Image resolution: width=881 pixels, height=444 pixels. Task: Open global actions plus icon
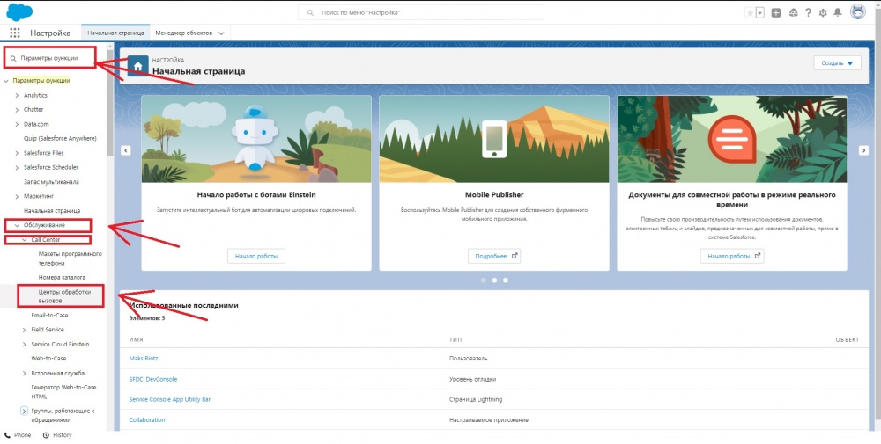tap(776, 13)
